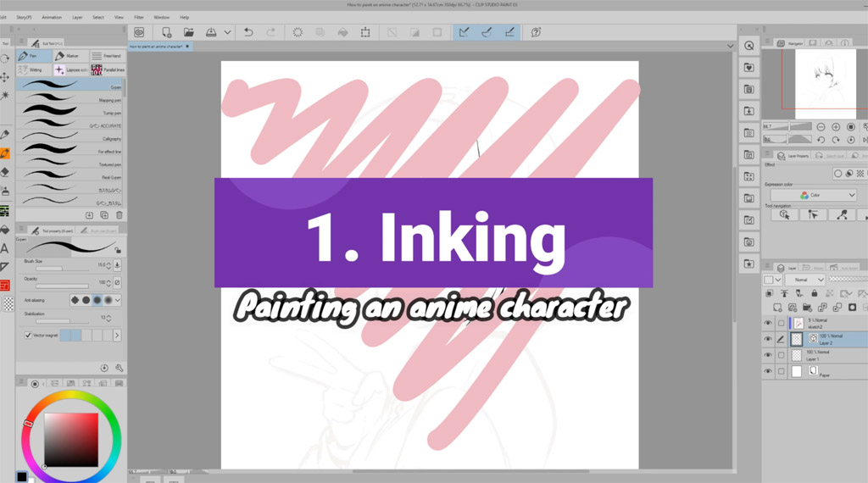Viewport: 868px width, 483px height.
Task: Toggle the Vector magnet checkbox
Action: pos(29,336)
